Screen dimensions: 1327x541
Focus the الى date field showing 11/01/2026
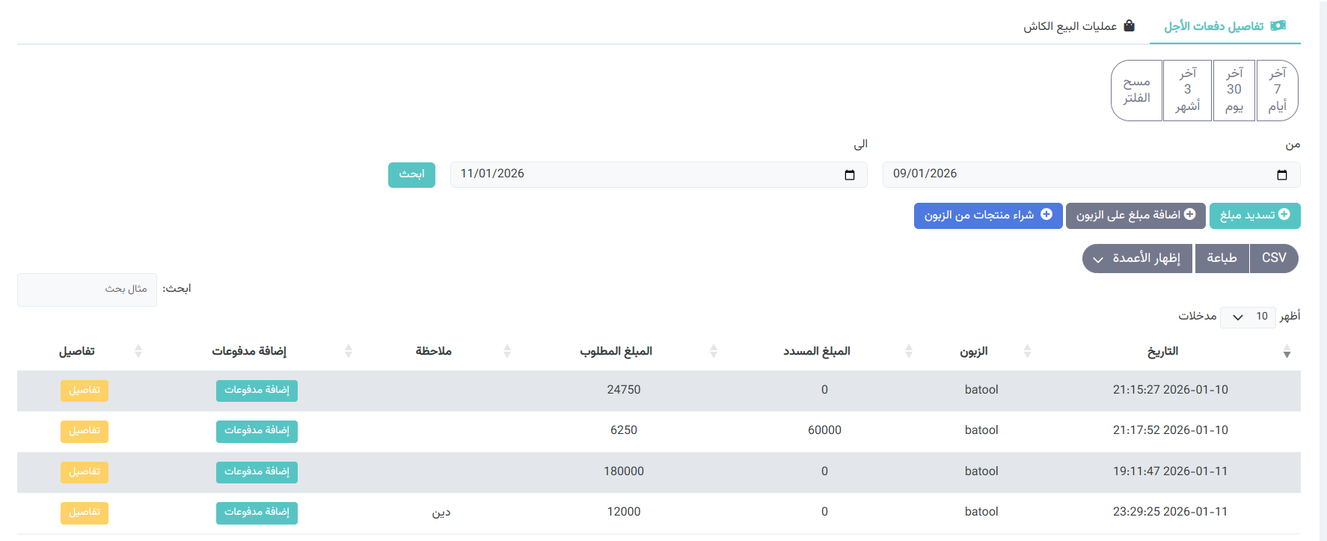[x=659, y=174]
